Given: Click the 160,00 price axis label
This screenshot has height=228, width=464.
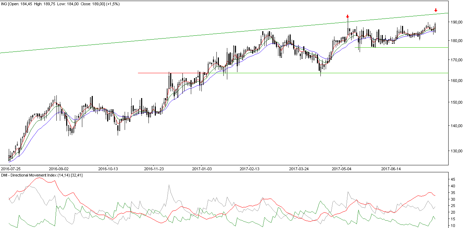Looking at the screenshot, I should 456,80.
